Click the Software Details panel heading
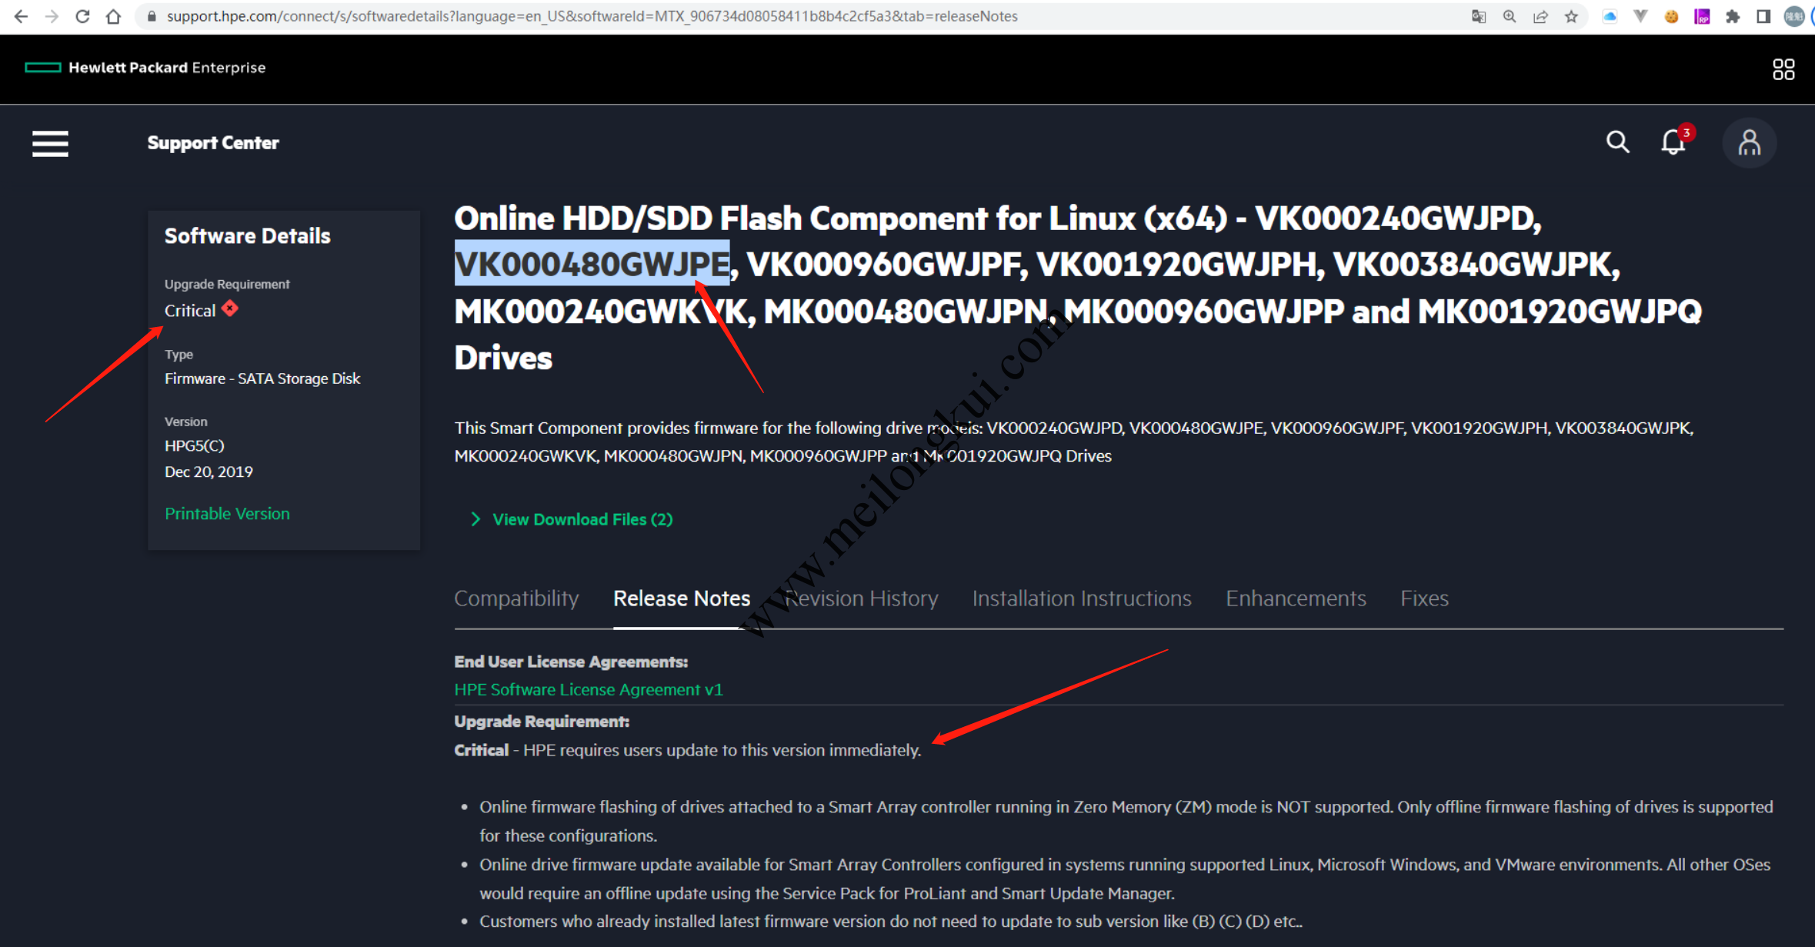Image resolution: width=1815 pixels, height=947 pixels. [x=247, y=236]
